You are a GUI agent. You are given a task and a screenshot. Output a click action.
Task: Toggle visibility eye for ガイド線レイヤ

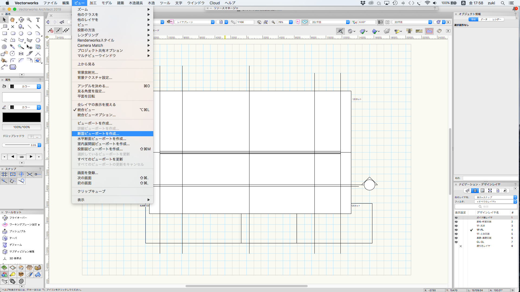click(x=456, y=218)
